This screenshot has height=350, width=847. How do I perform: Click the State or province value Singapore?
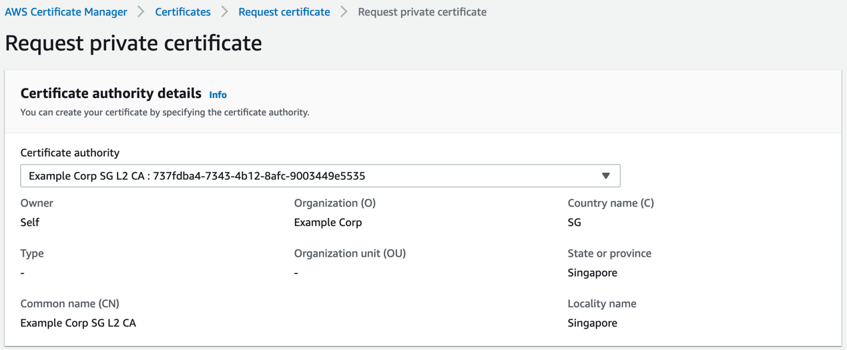click(592, 273)
